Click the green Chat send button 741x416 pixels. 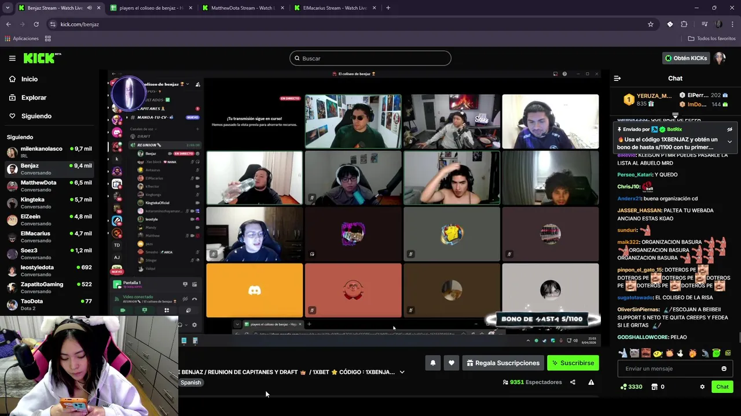pos(722,387)
